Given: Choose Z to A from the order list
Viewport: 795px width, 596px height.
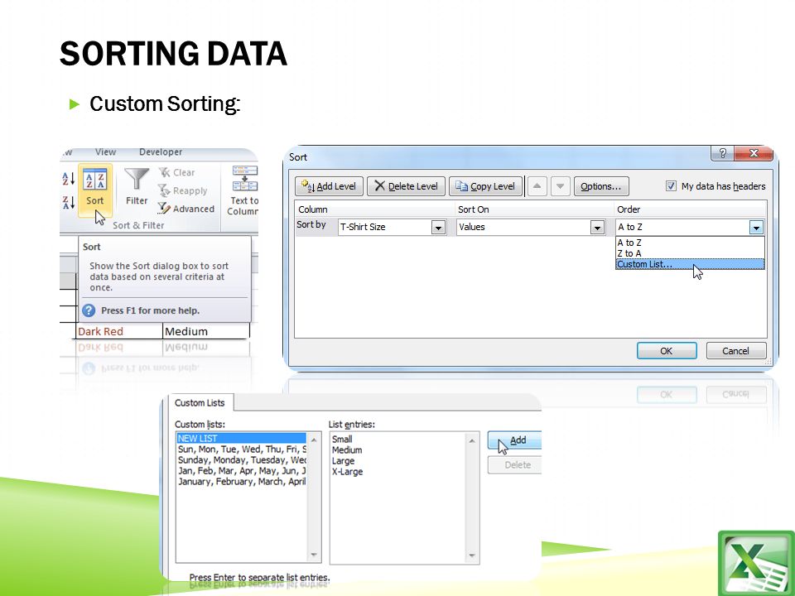Looking at the screenshot, I should pos(690,253).
